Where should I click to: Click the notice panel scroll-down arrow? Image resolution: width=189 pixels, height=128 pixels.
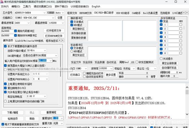tap(187, 114)
